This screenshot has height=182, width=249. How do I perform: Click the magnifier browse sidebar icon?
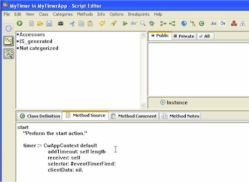8,54
